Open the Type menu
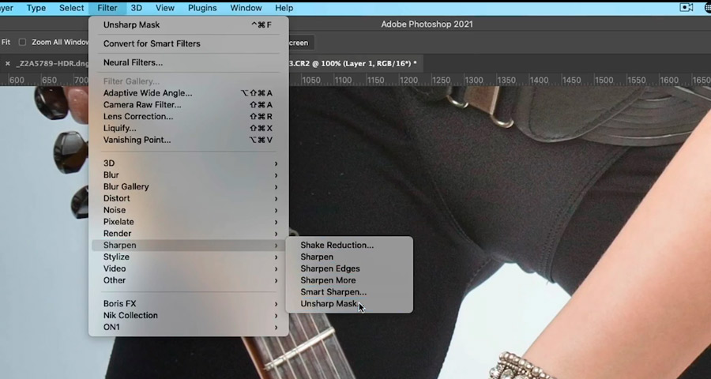The image size is (711, 379). coord(36,8)
